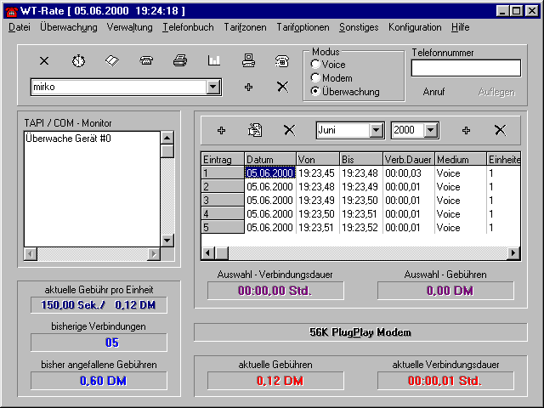Click the computer icon in top toolbar

point(248,61)
